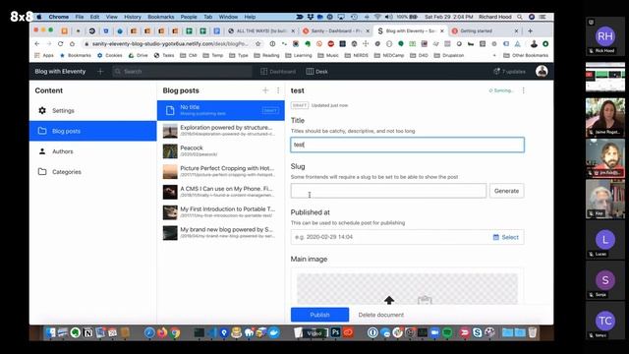This screenshot has height=354, width=629.
Task: Open 'A CMS I Can use on My Phone' post
Action: [220, 192]
